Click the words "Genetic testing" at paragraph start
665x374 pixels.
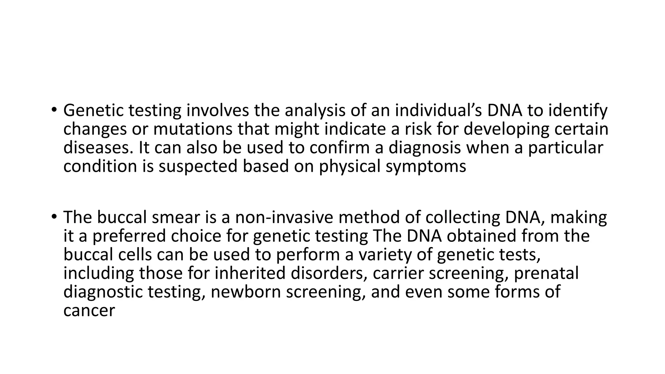[122, 110]
